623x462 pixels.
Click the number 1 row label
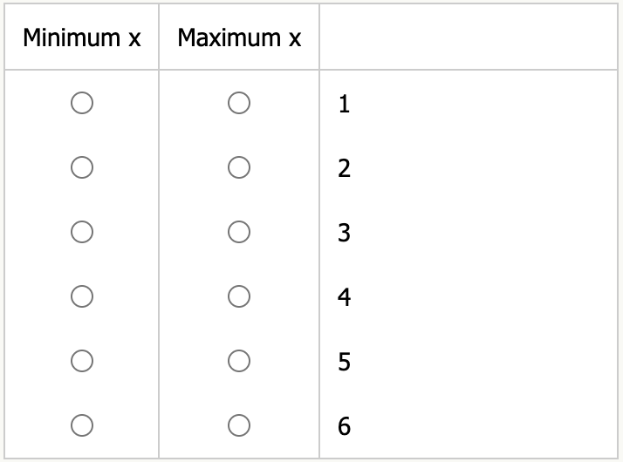[344, 105]
